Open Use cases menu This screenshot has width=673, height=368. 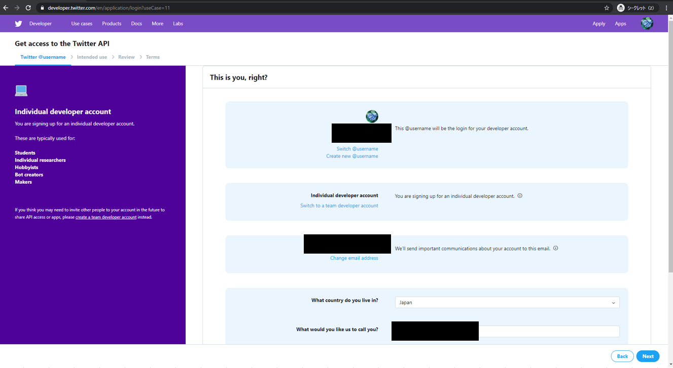(x=82, y=24)
